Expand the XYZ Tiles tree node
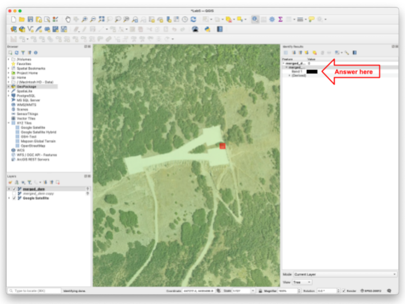This screenshot has height=304, width=405. (x=9, y=123)
